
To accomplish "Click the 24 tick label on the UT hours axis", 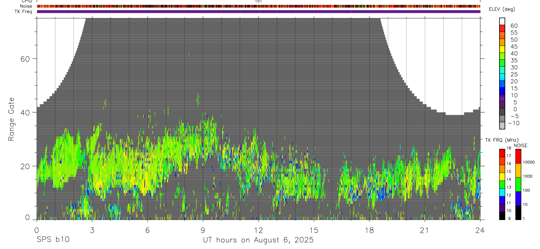I will [480, 230].
